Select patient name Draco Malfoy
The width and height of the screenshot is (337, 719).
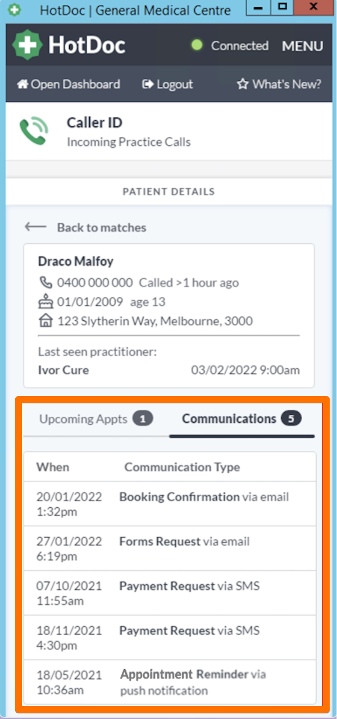click(76, 261)
